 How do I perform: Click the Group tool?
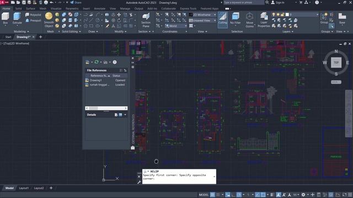tap(324, 18)
